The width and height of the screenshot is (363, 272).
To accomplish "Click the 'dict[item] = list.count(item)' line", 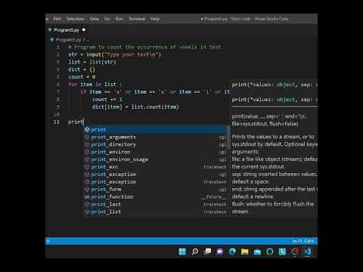I will pos(135,107).
